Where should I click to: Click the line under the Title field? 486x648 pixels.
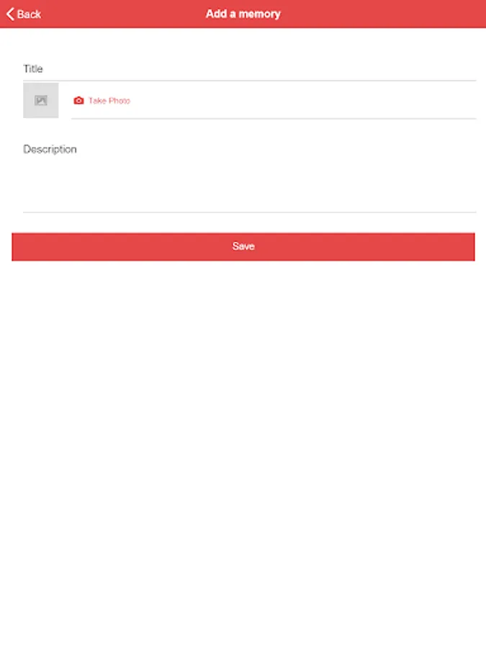point(250,81)
